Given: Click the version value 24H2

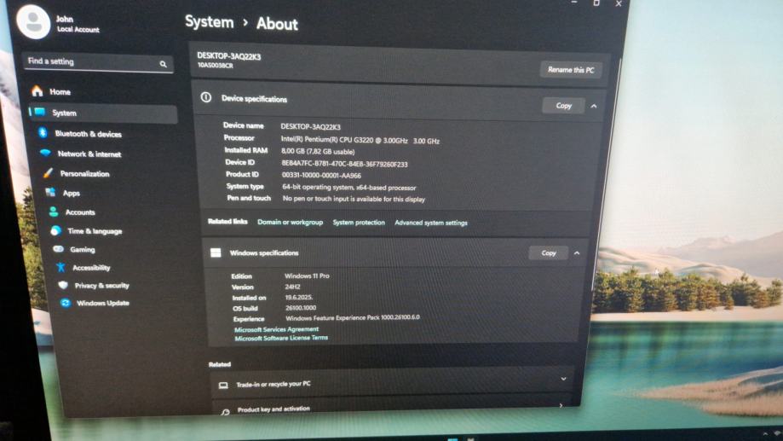Looking at the screenshot, I should click(292, 287).
